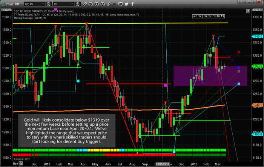Share the chart via the Twitter icon
The height and width of the screenshot is (167, 264).
tap(126, 4)
